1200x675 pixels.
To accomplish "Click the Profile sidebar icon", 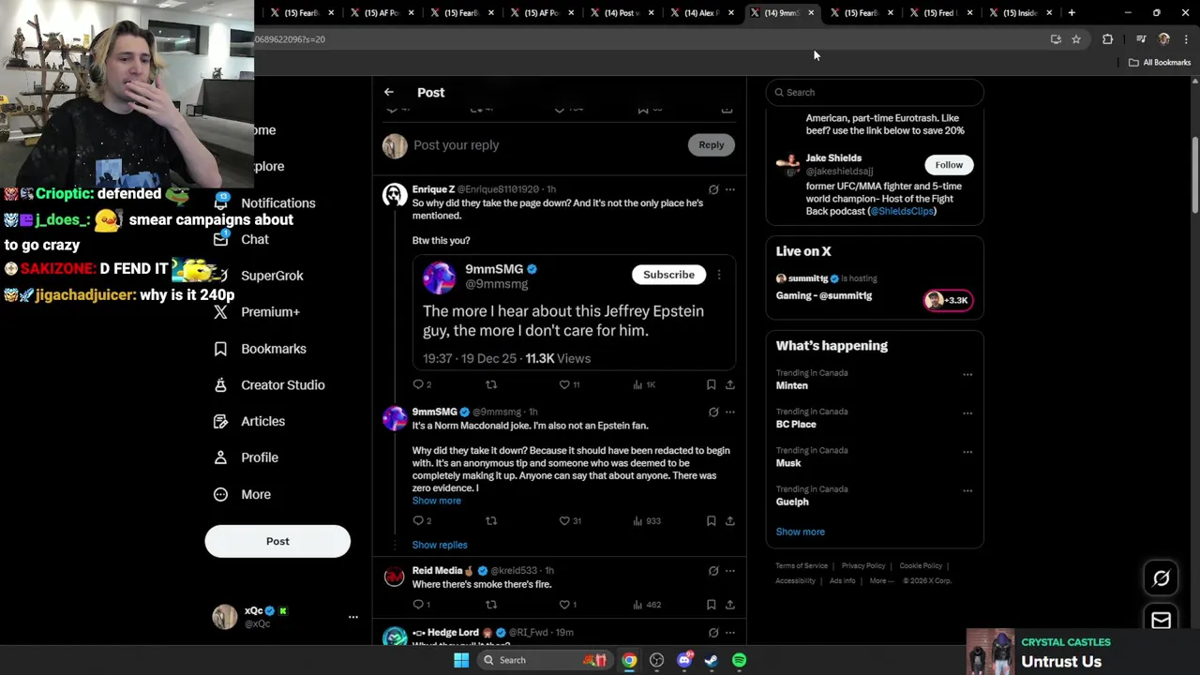I will (220, 457).
